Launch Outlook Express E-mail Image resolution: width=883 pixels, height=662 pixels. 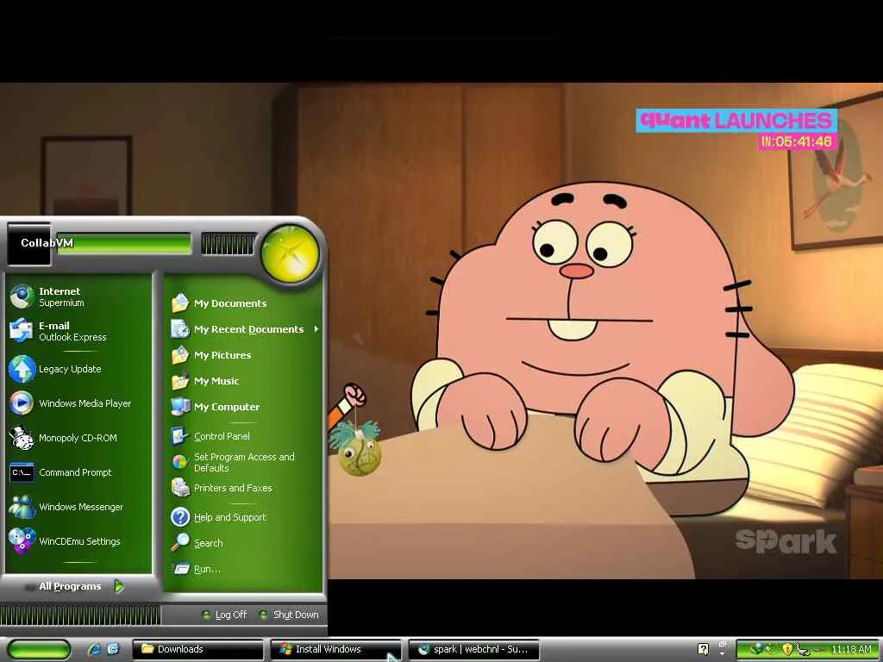coord(78,331)
